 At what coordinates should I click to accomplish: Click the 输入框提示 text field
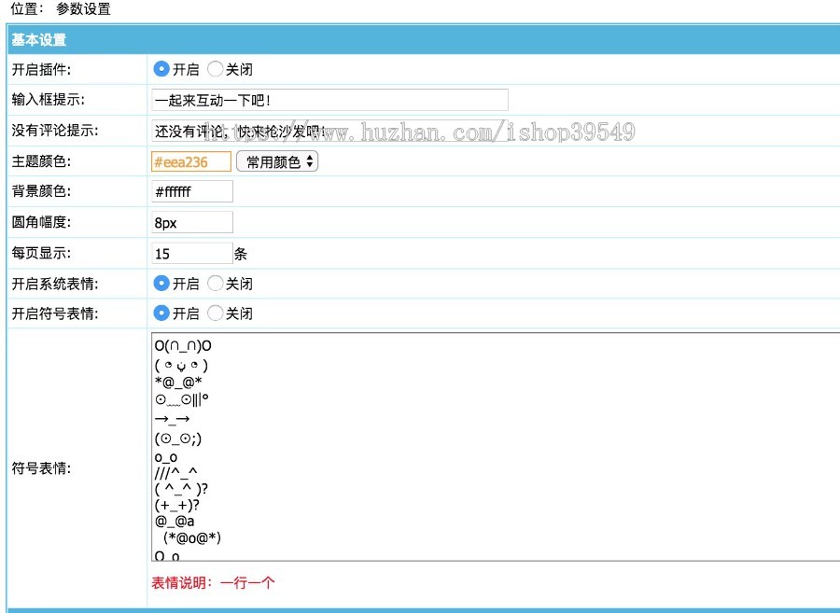tap(329, 100)
